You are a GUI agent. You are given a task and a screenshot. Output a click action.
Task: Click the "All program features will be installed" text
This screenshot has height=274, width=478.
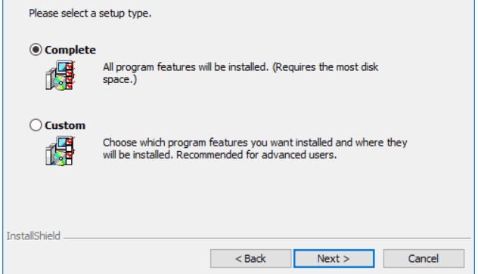[x=185, y=67]
